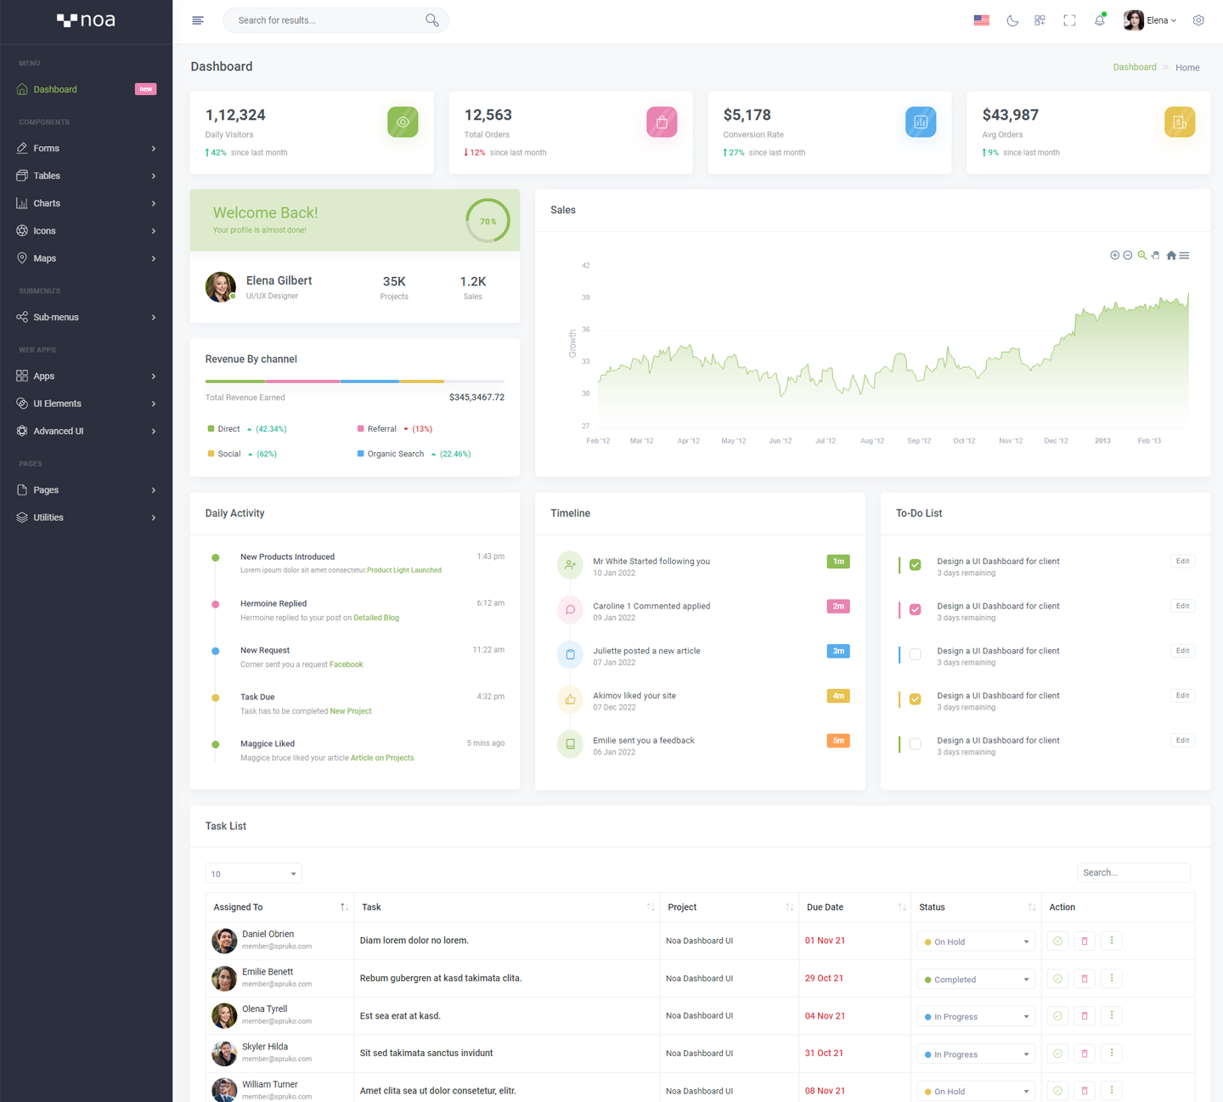Sort the table by Due Date column
Viewport: 1223px width, 1102px height.
click(854, 907)
